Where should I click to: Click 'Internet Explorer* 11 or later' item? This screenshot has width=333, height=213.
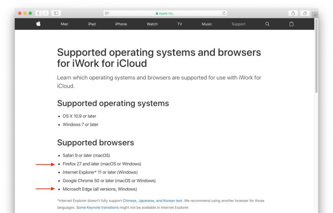pos(100,172)
